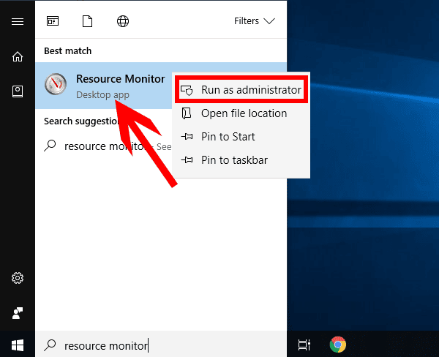This screenshot has height=357, width=439.
Task: Select Pin to Start
Action: (x=241, y=137)
